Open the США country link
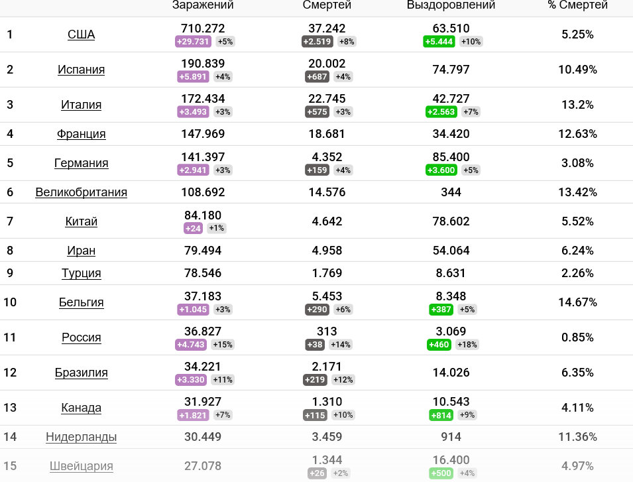 click(x=81, y=34)
